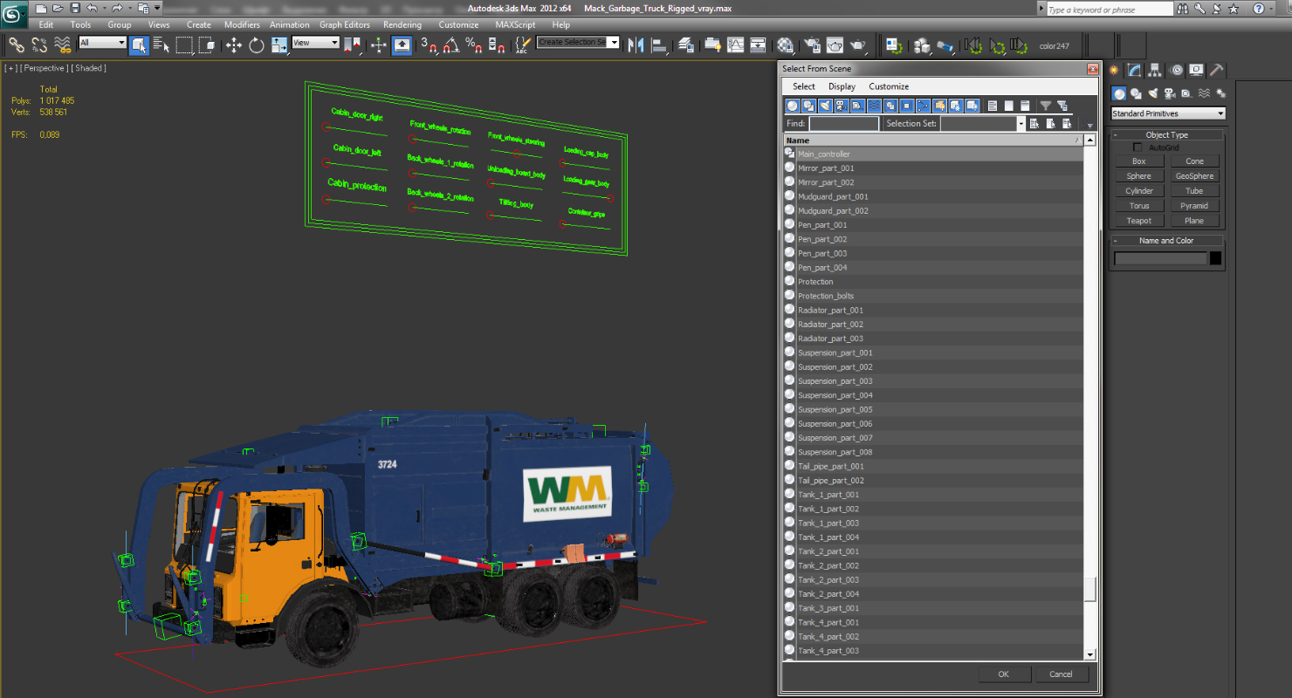Toggle Display Shapes filter in dialog

point(809,106)
